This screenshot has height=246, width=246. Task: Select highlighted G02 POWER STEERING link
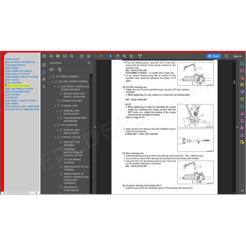[19, 86]
